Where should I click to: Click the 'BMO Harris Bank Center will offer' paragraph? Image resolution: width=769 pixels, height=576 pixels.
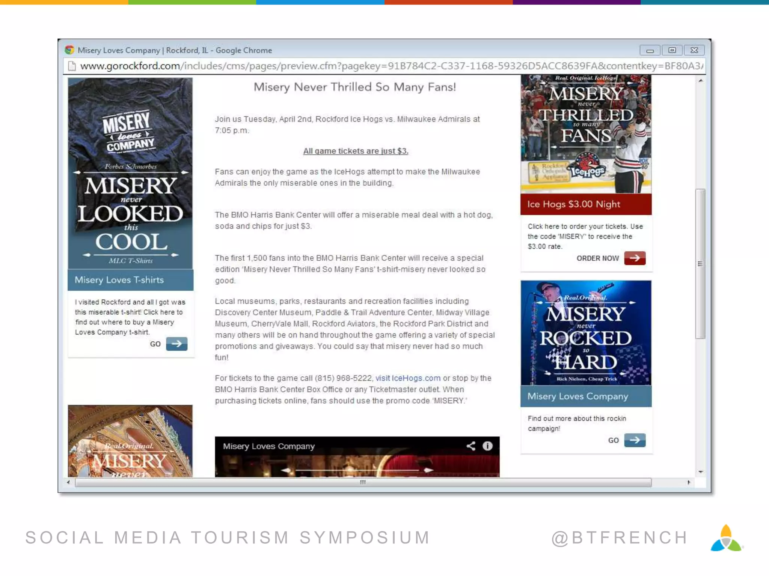tap(354, 220)
